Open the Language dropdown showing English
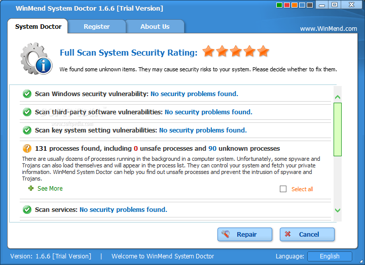This screenshot has height=265, width=365. pyautogui.click(x=330, y=256)
